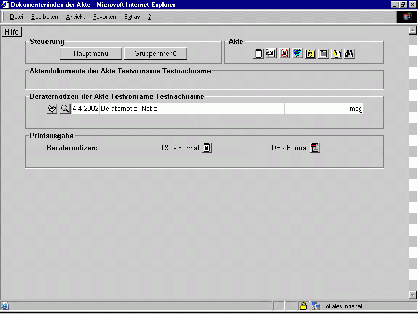Viewport: 418px width, 314px height.
Task: Open the Datei menu
Action: (17, 17)
